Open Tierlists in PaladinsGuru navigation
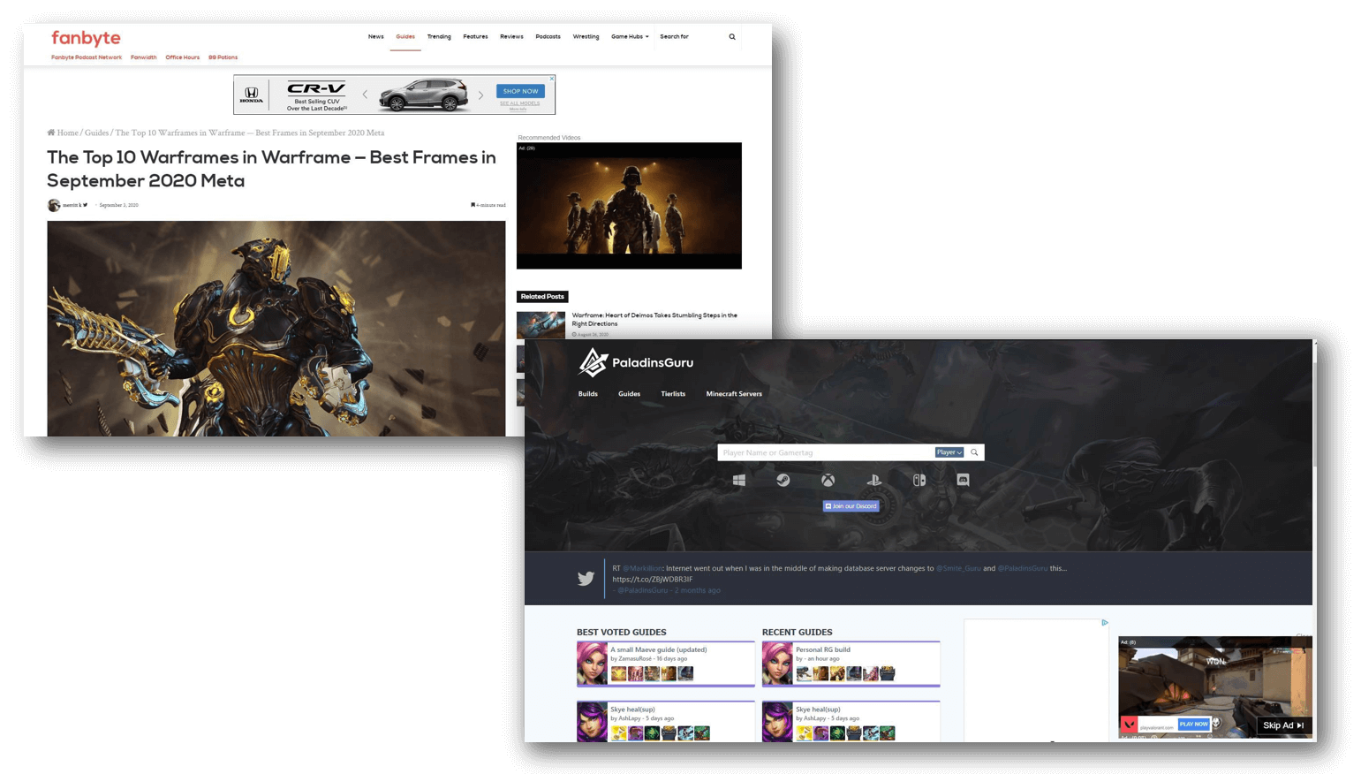This screenshot has height=774, width=1361. (x=673, y=394)
